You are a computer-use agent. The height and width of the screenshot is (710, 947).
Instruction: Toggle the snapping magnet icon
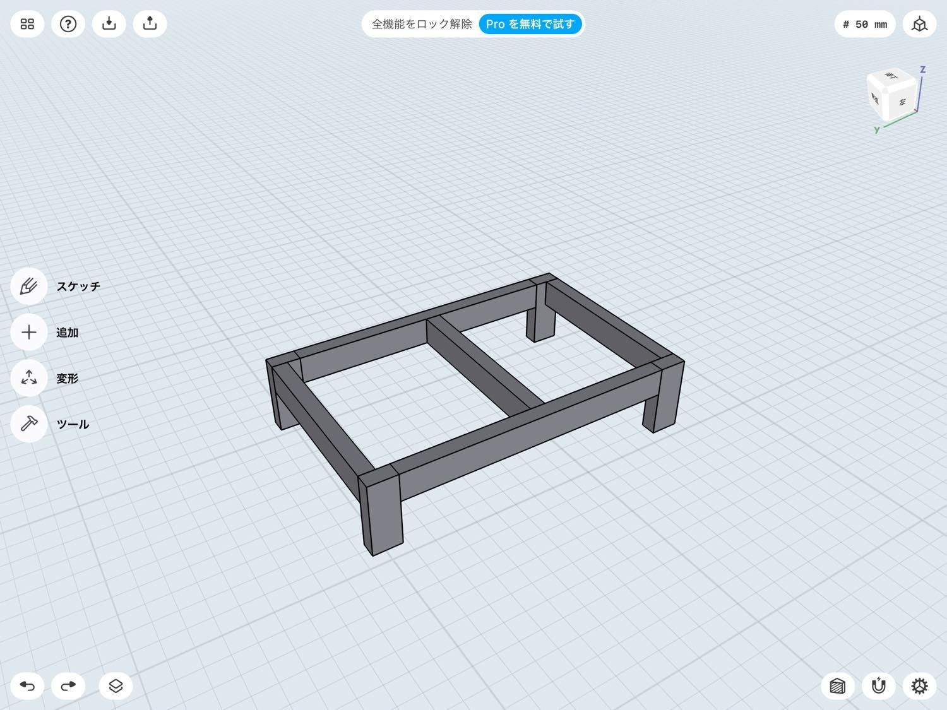coord(878,685)
